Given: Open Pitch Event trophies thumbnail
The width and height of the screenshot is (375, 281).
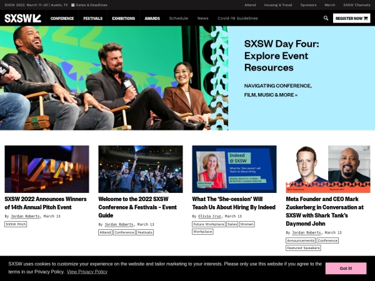Looking at the screenshot, I should pos(47,169).
